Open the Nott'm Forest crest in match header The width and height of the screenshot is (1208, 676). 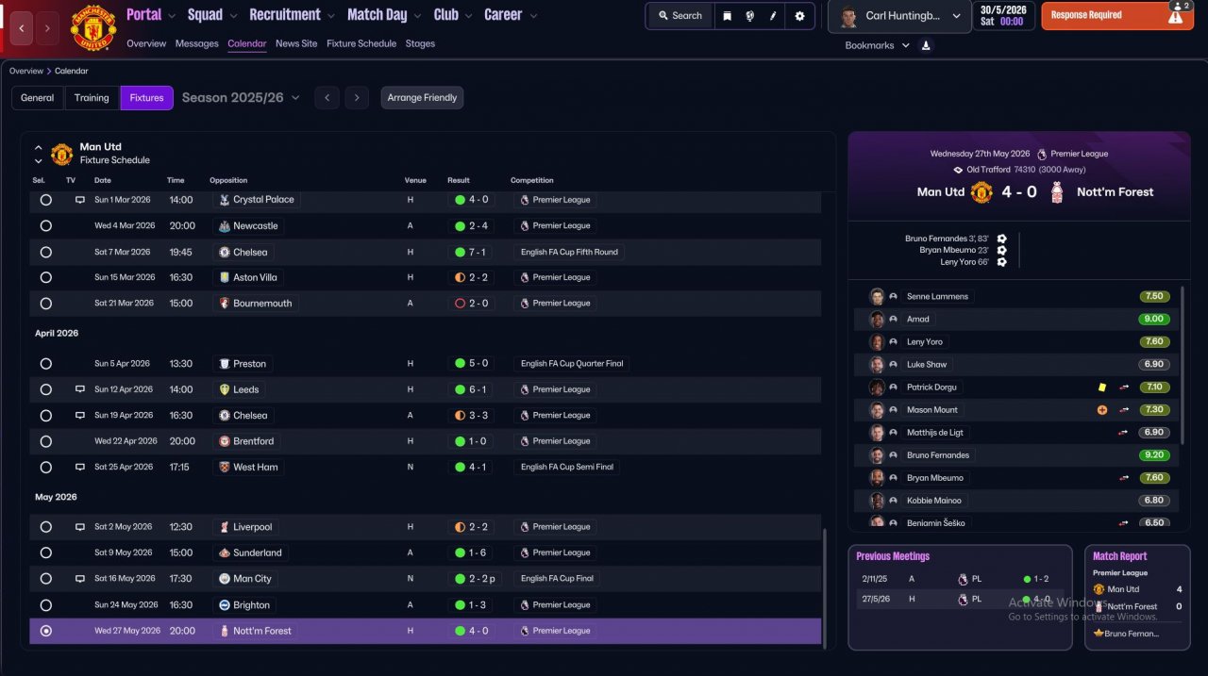[x=1057, y=192]
